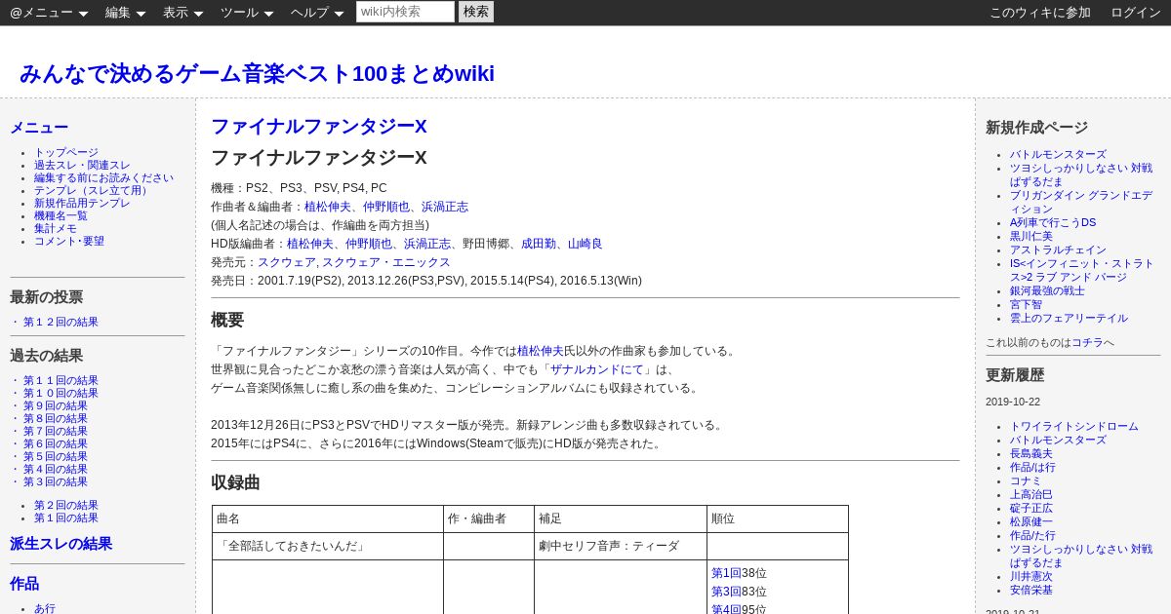Screen dimensions: 1171x614
Task: Open 第８回の結果 link
Action: point(56,419)
